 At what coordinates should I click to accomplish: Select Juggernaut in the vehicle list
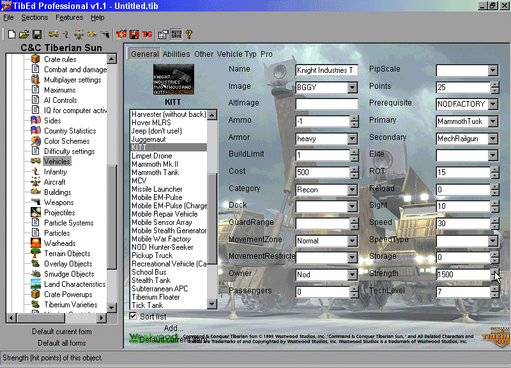[x=149, y=139]
